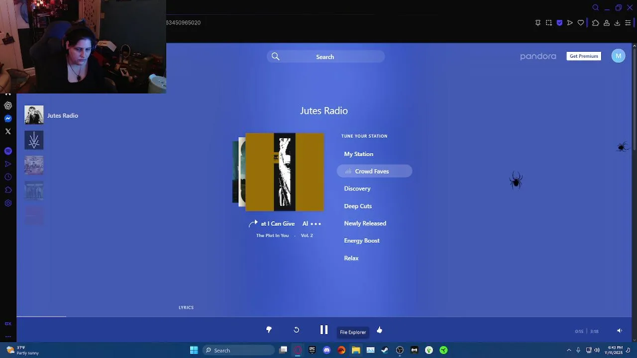Thumb down the current track
The image size is (637, 358).
(x=269, y=330)
